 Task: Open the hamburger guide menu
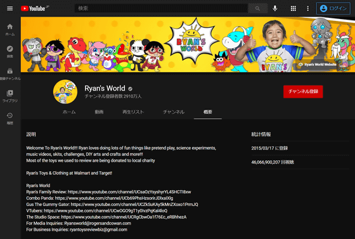click(x=10, y=8)
